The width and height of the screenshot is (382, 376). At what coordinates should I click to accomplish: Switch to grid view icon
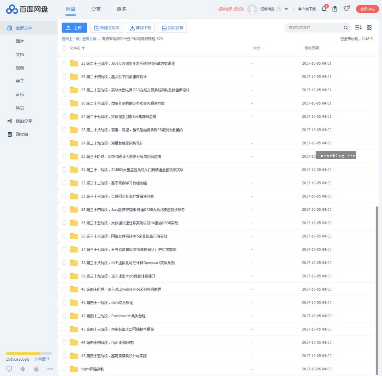click(369, 27)
